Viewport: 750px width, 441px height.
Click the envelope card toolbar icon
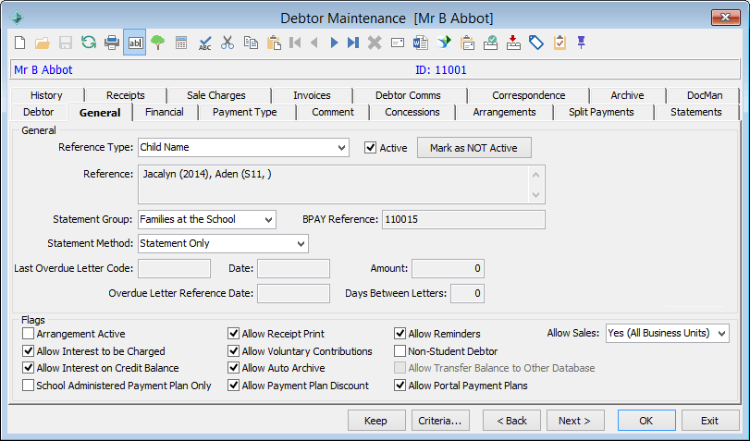398,43
